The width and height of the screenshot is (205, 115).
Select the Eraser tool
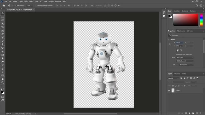pos(3,51)
